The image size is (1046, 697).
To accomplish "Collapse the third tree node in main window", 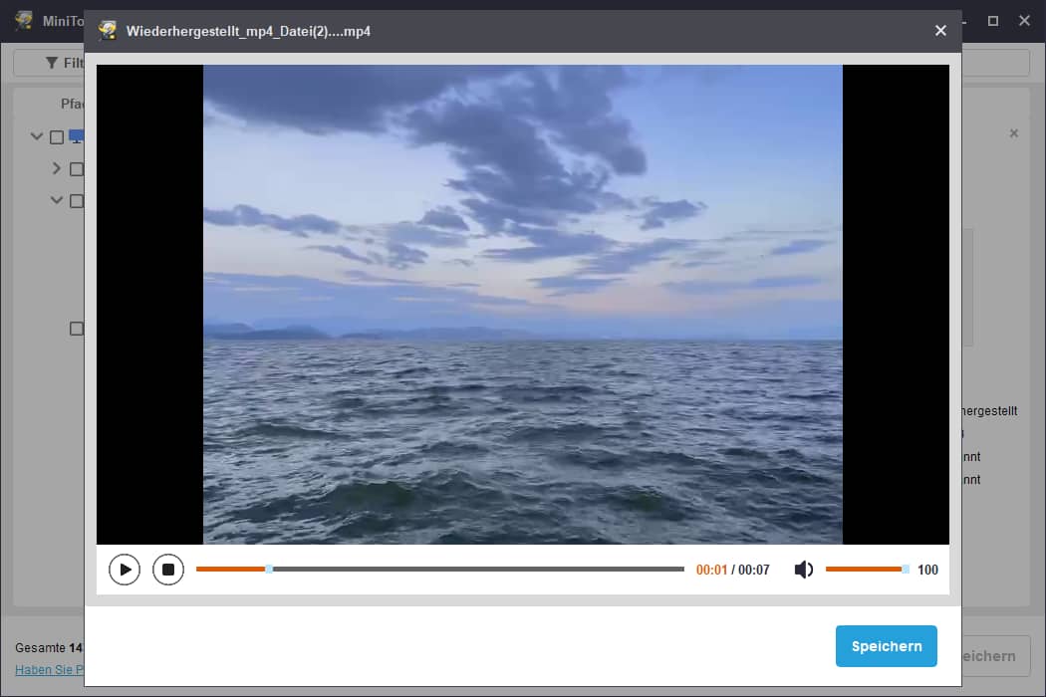I will pos(57,200).
